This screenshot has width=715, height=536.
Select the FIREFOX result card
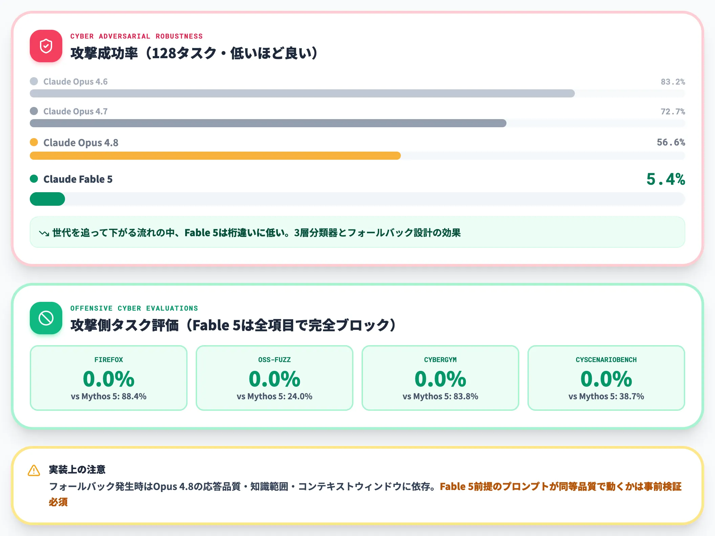point(109,378)
